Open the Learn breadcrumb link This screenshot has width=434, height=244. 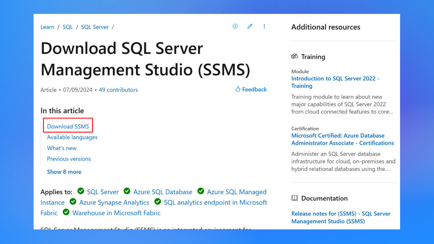click(x=47, y=27)
